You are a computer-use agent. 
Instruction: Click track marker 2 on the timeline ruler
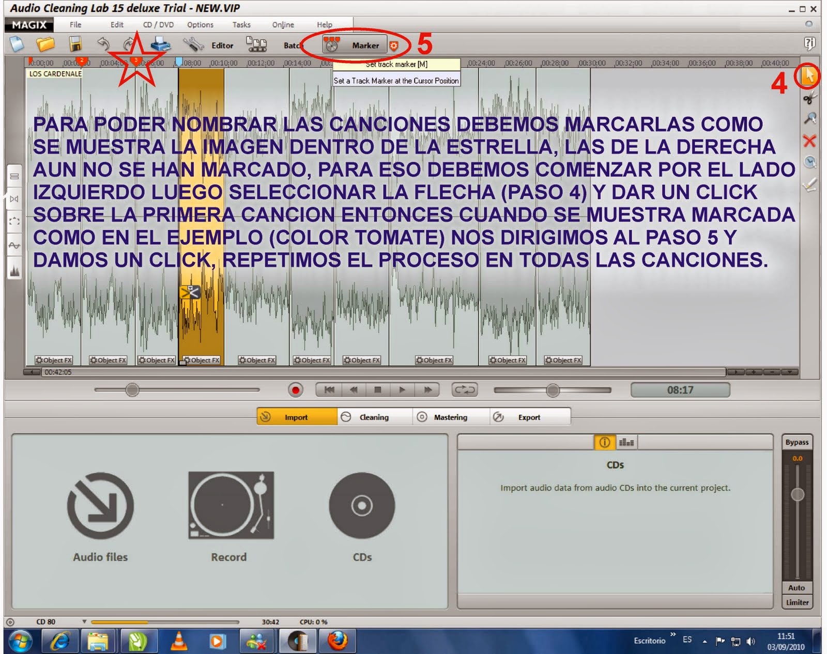82,61
